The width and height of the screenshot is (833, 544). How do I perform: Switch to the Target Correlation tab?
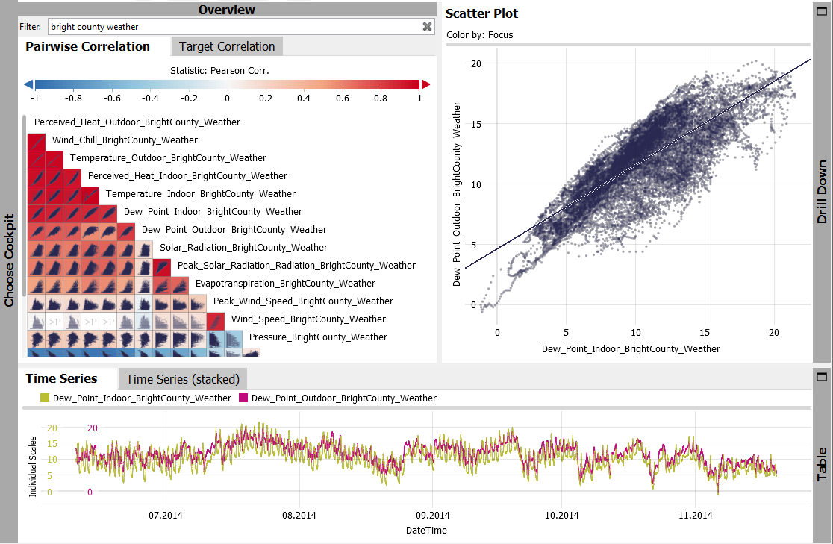tap(227, 46)
